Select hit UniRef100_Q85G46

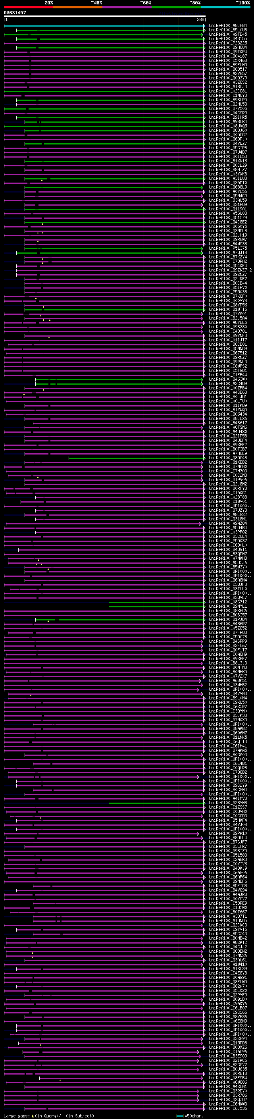point(228,458)
